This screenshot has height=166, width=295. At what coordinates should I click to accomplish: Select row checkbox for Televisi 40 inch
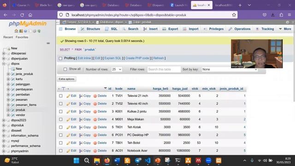[61, 104]
